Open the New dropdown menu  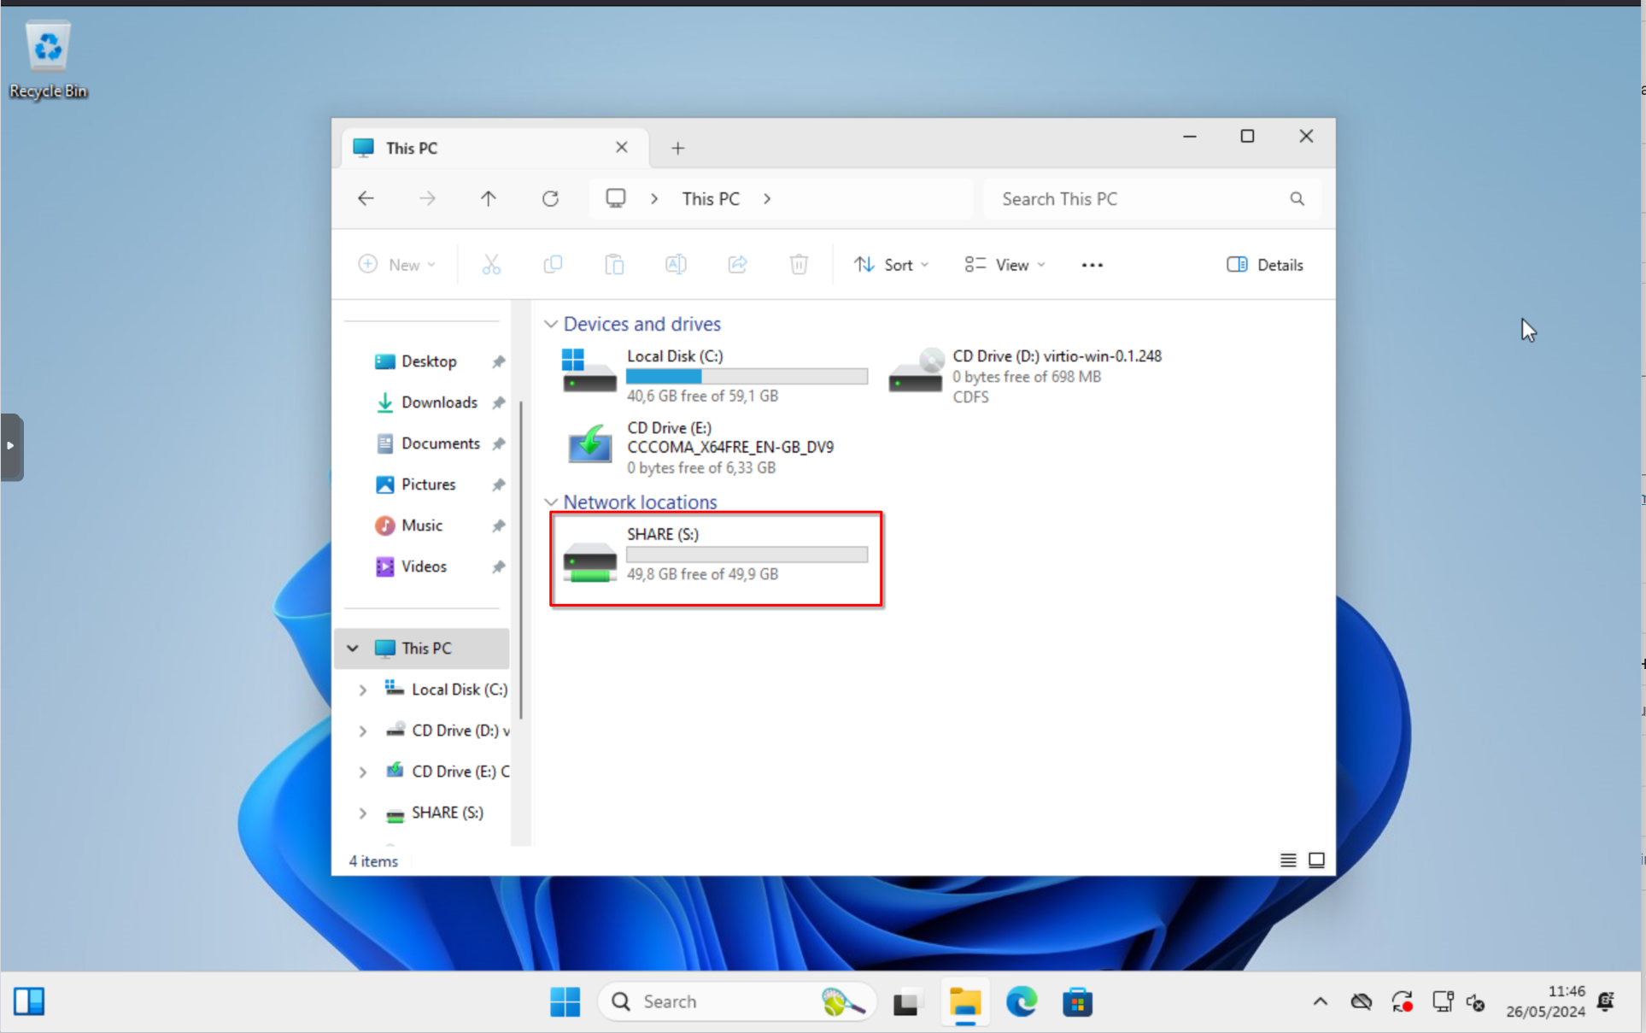(x=397, y=265)
